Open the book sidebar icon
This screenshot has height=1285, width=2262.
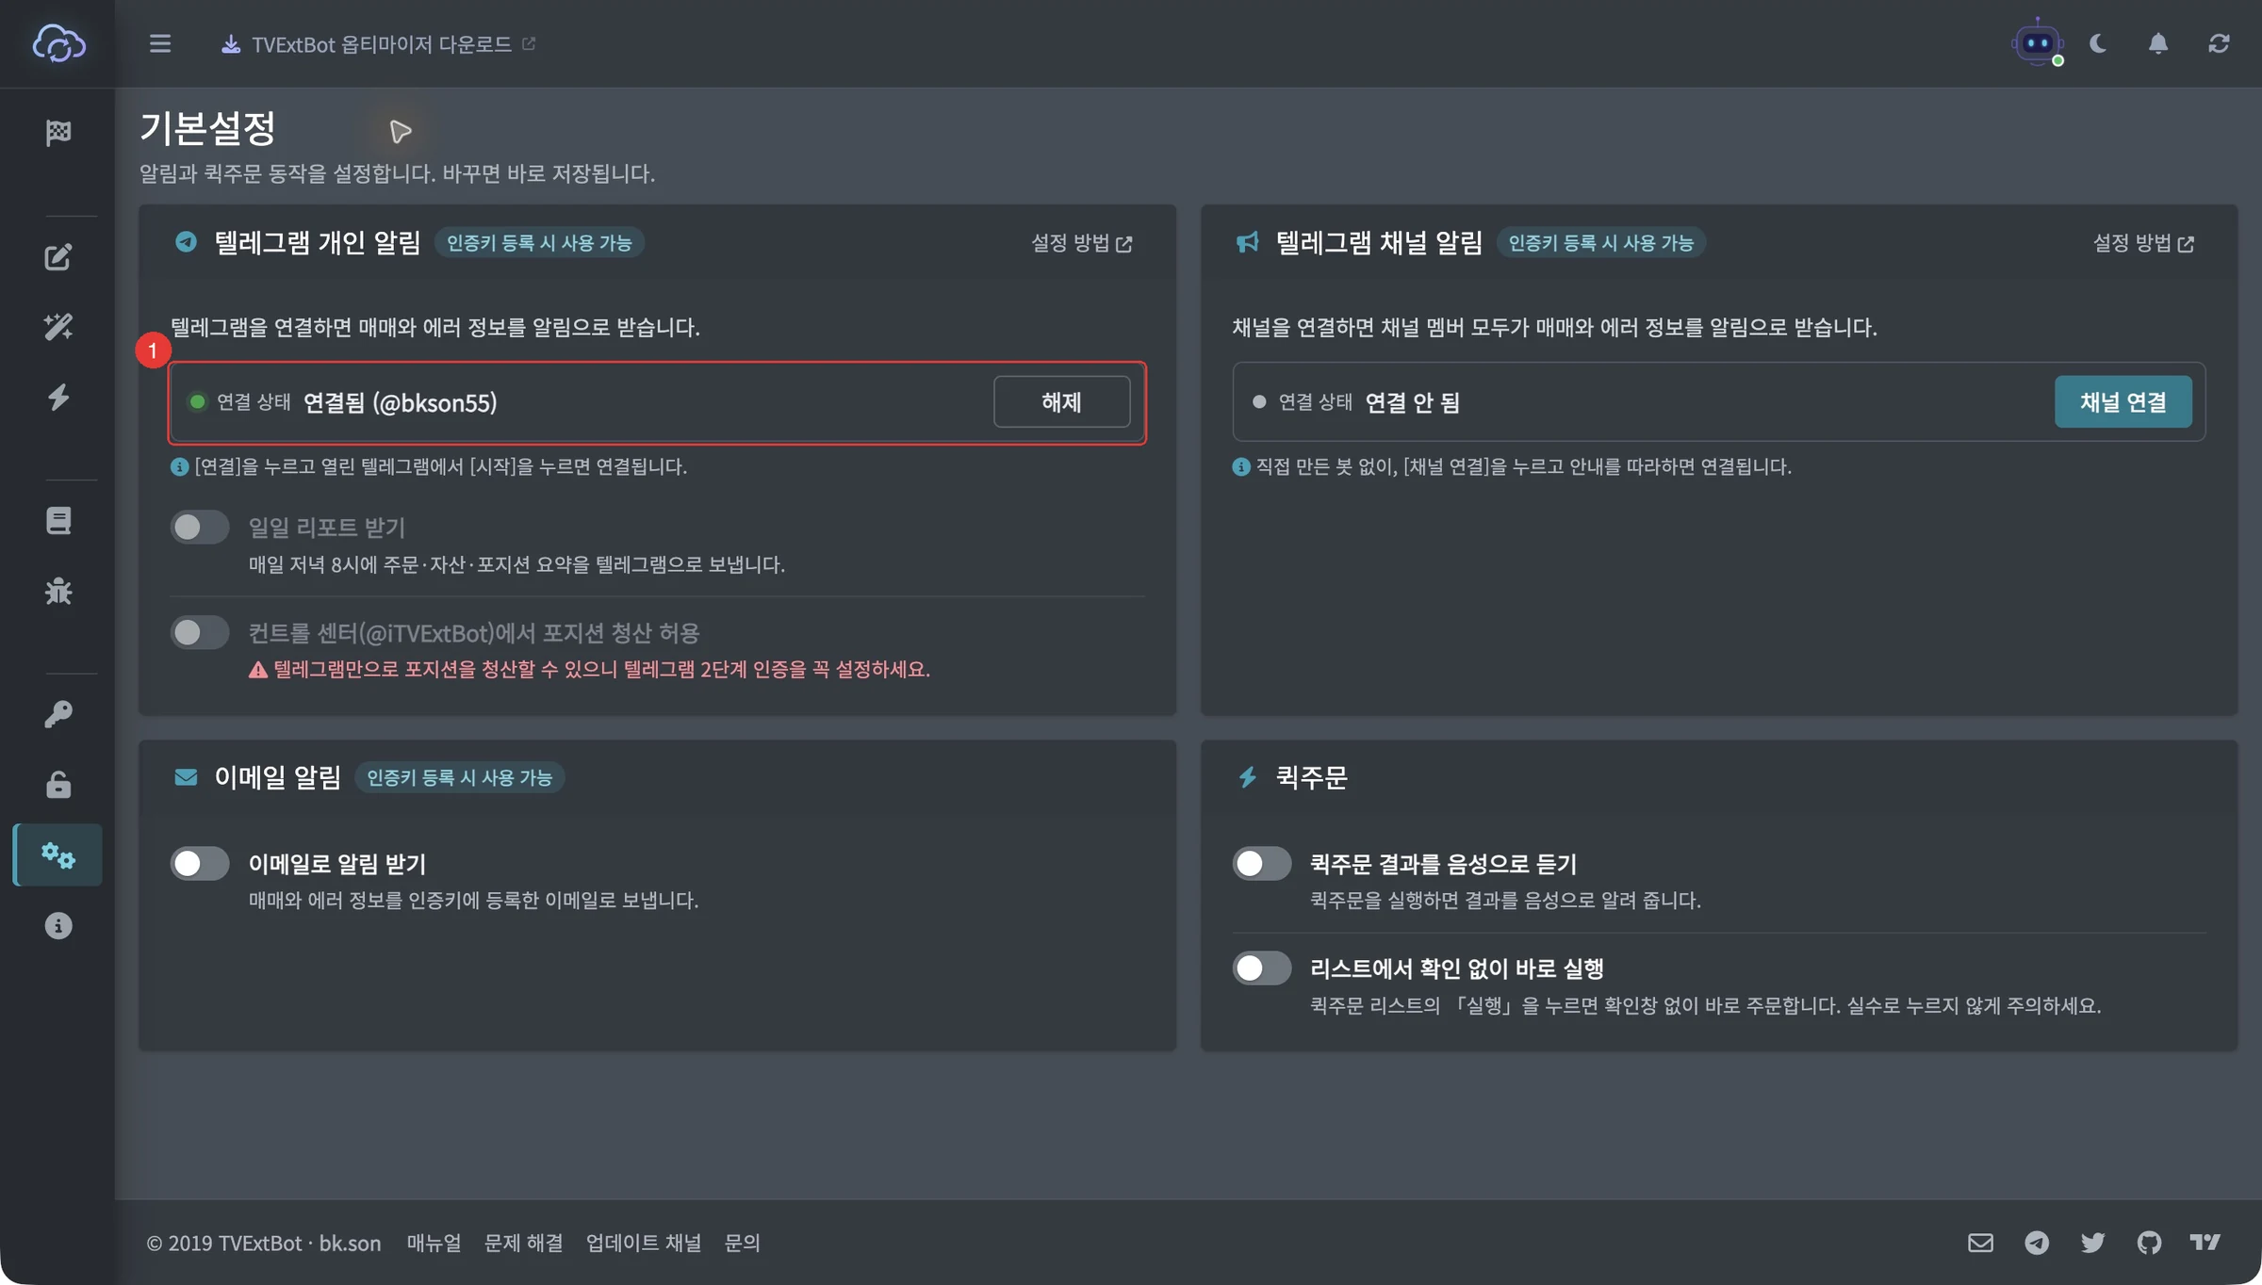pyautogui.click(x=58, y=520)
